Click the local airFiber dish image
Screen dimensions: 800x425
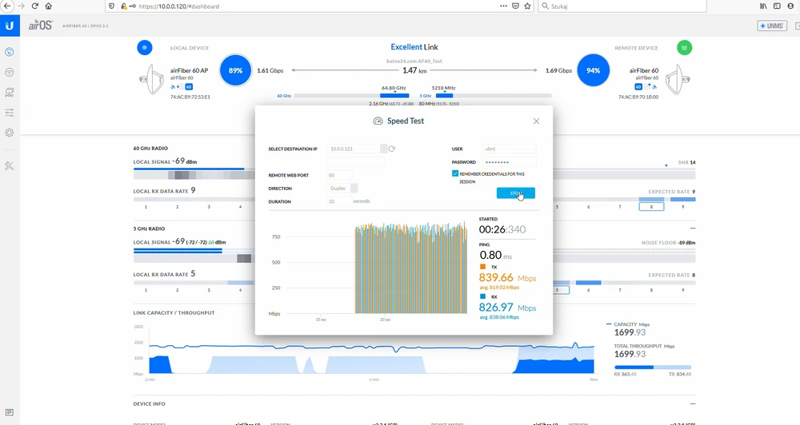(151, 80)
